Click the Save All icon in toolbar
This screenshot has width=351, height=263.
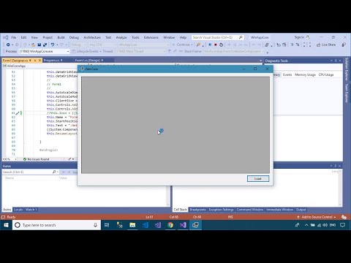[45, 45]
